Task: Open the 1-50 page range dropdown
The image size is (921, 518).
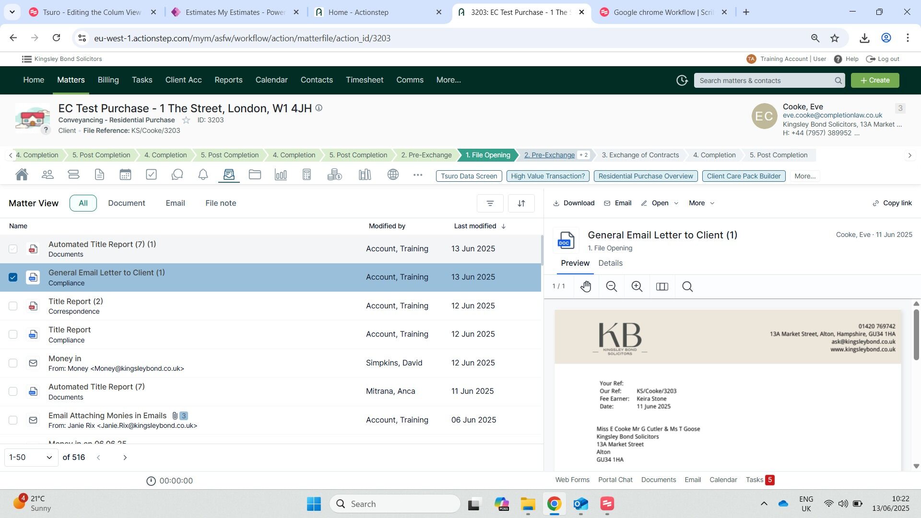Action: [31, 458]
